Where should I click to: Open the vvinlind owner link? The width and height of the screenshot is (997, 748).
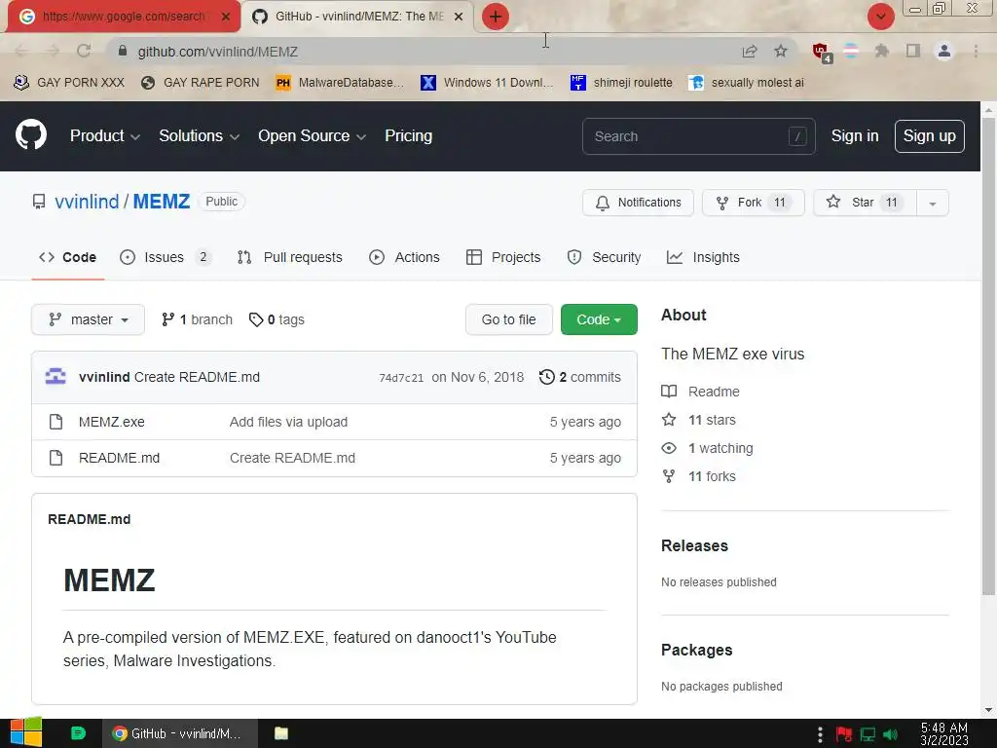pos(87,202)
